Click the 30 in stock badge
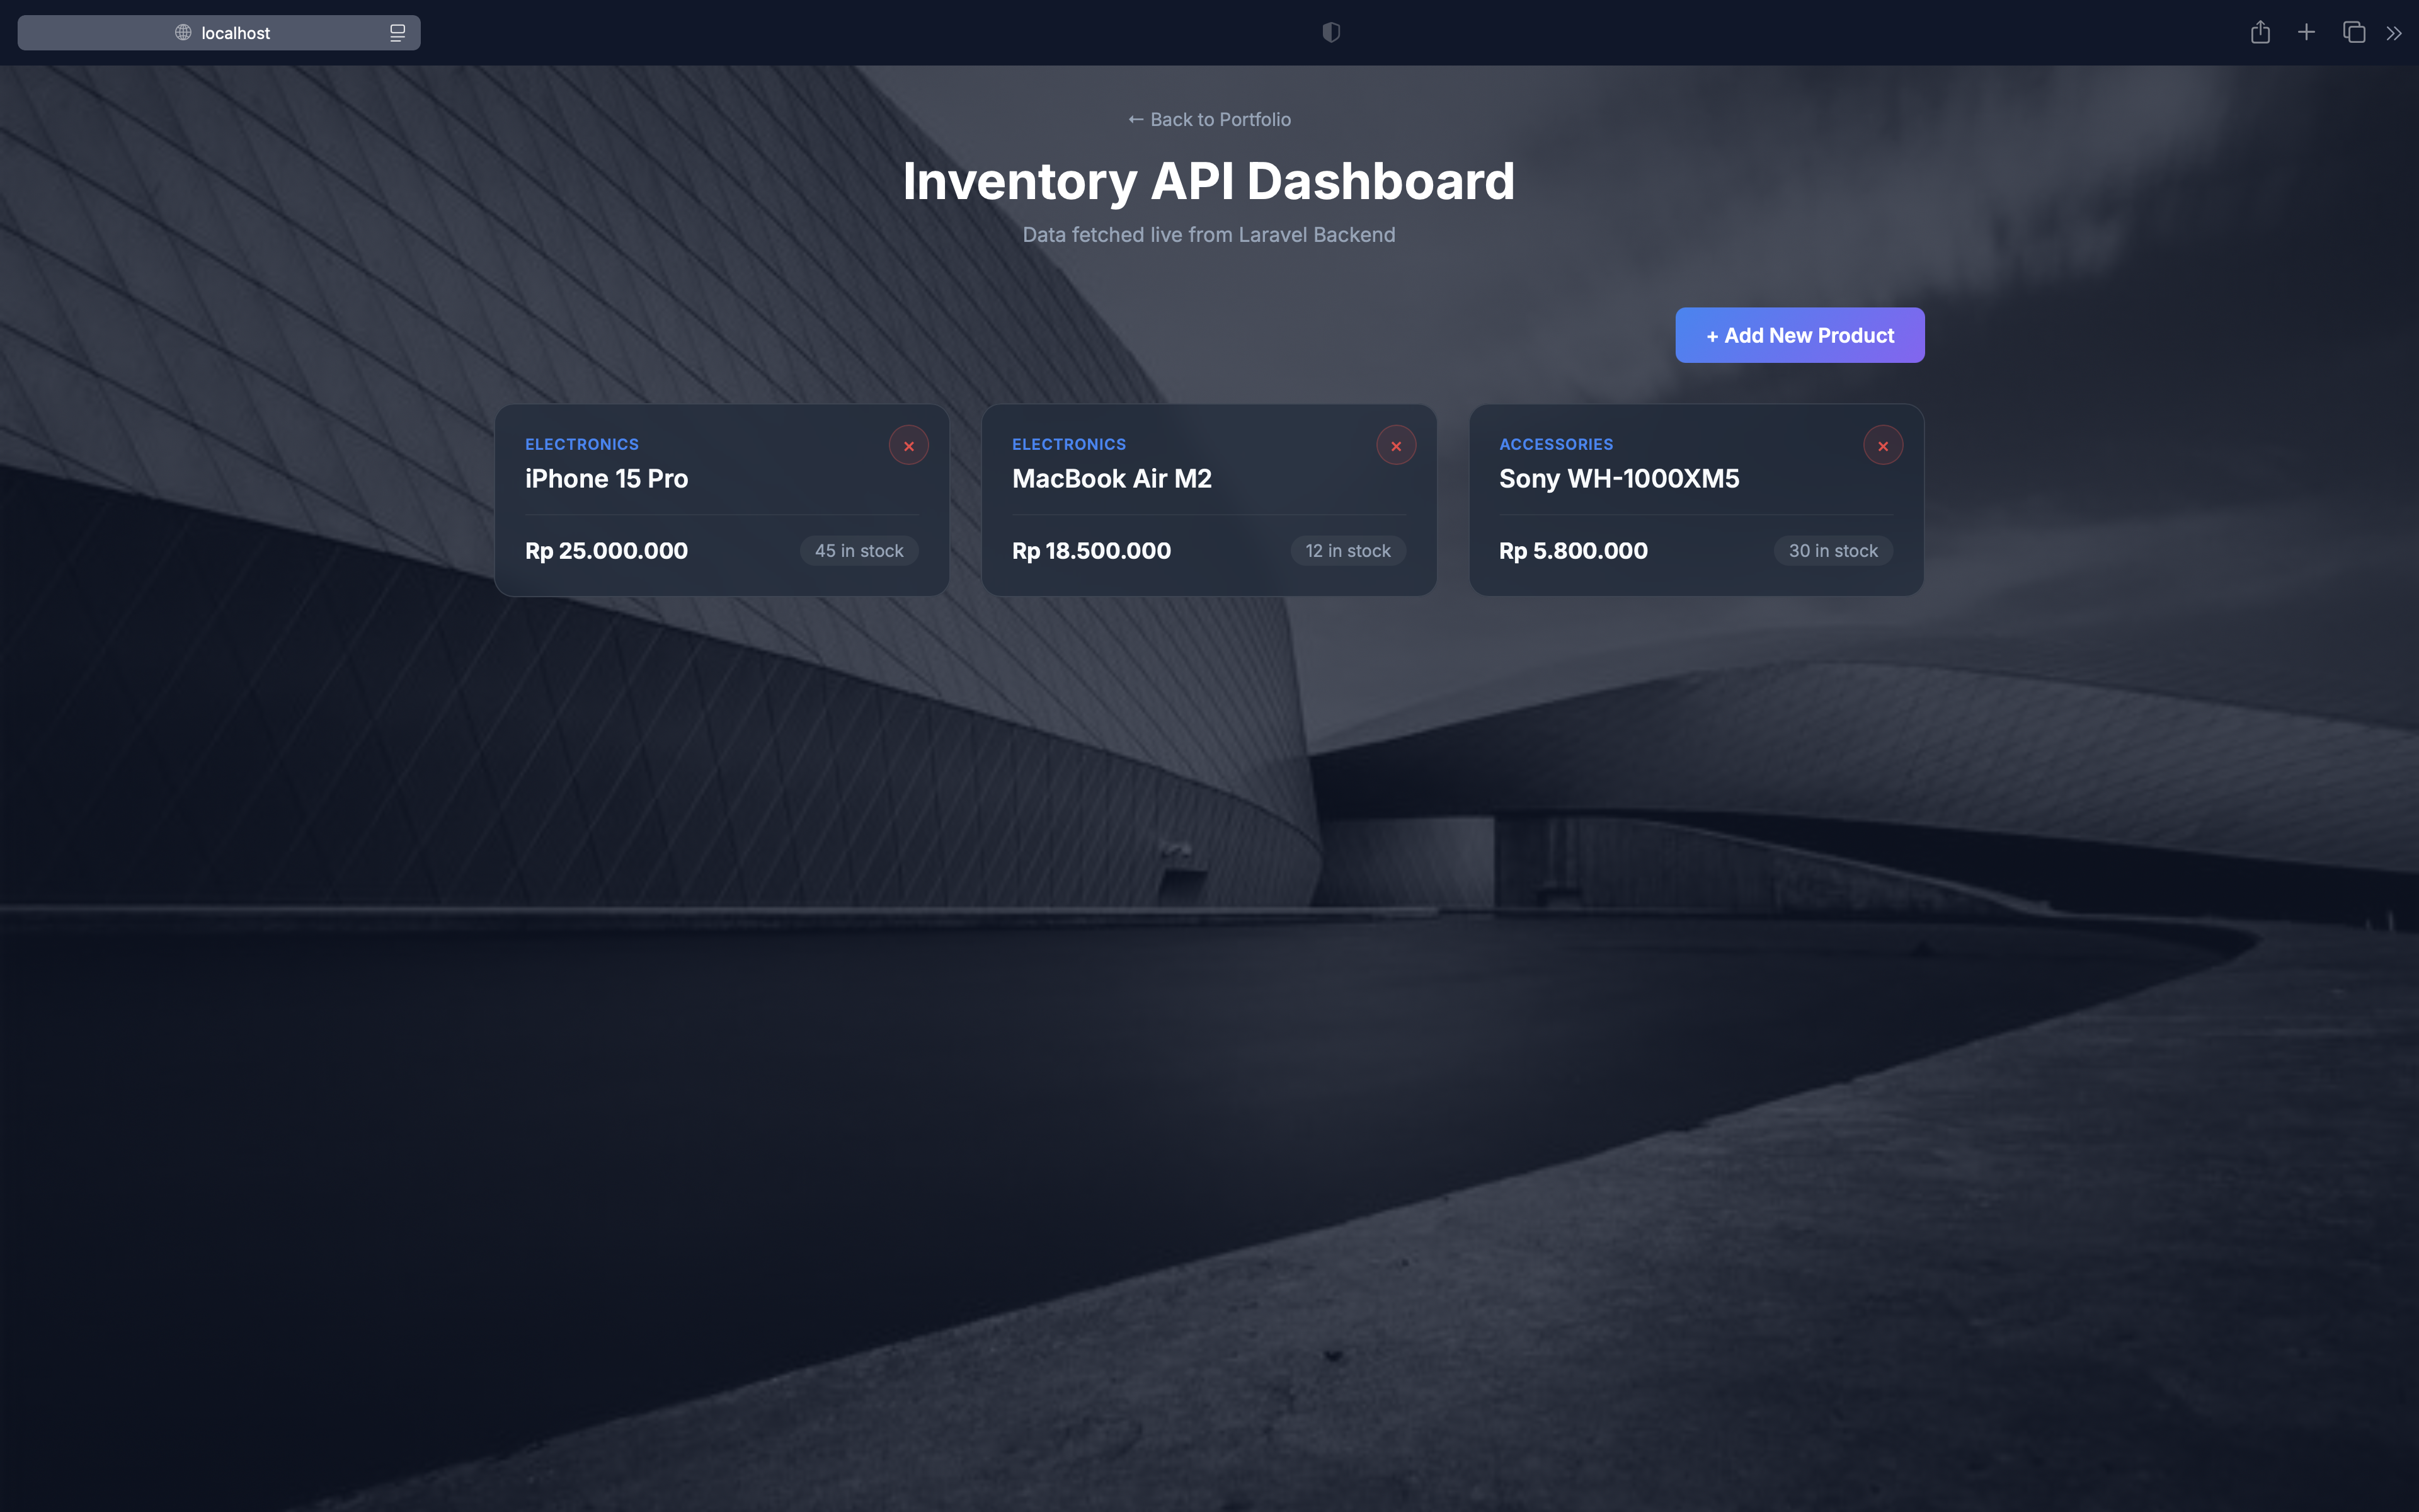 [1833, 551]
